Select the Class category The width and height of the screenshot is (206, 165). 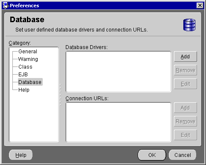click(x=25, y=67)
